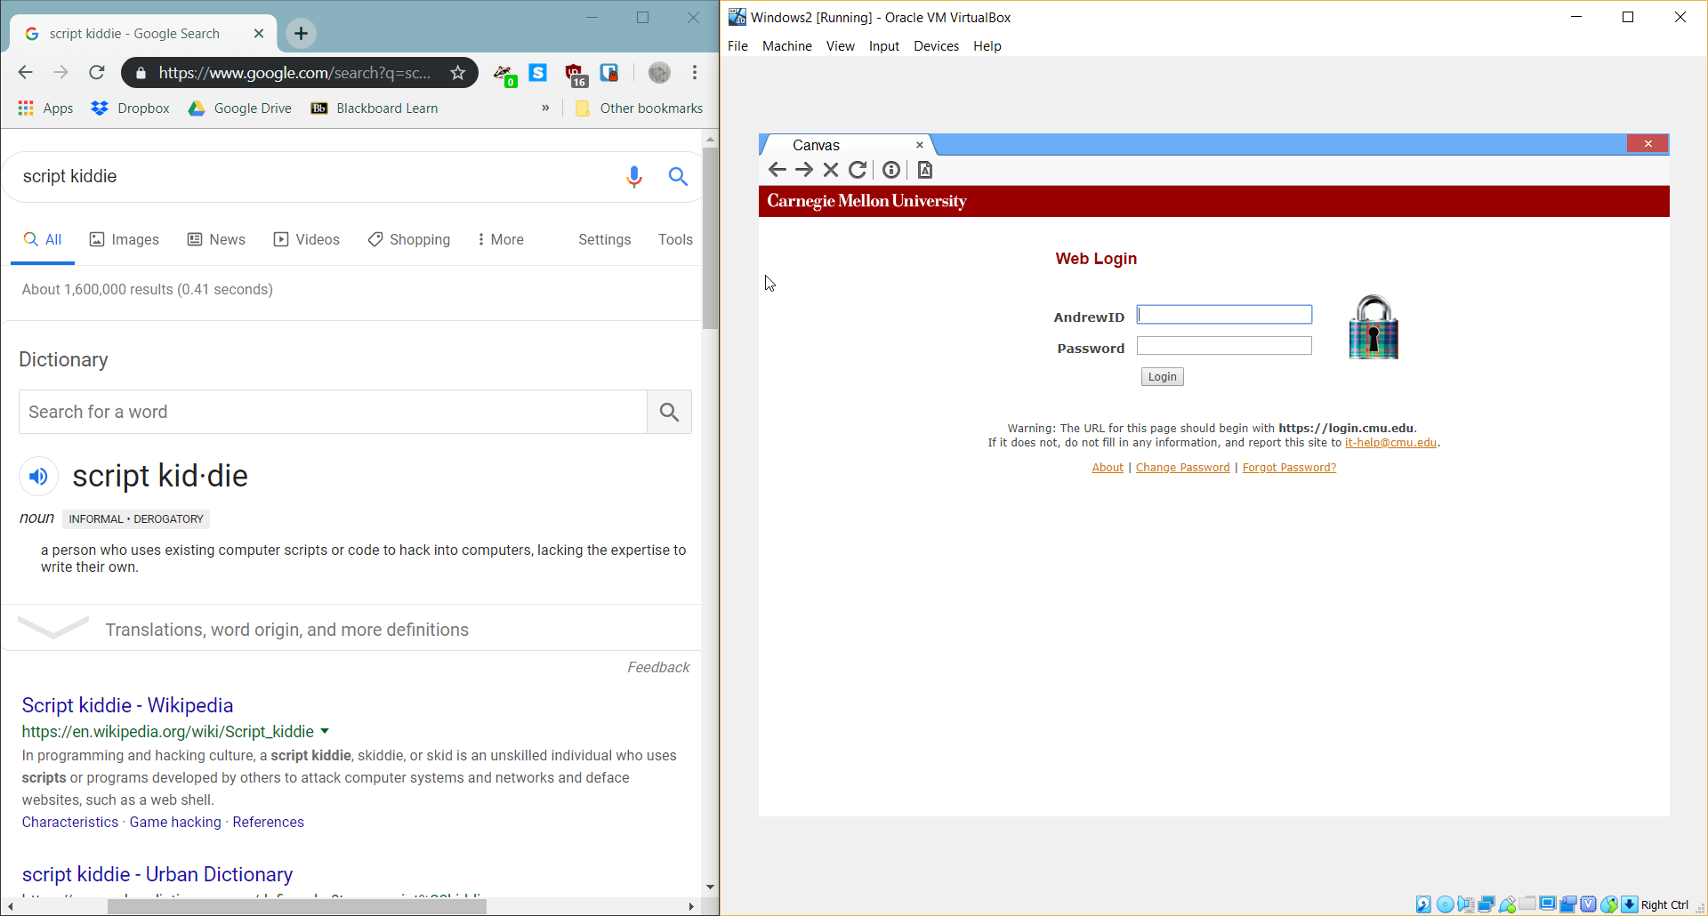Screen dimensions: 1708x916
Task: Open the Other bookmarks folder
Action: (640, 108)
